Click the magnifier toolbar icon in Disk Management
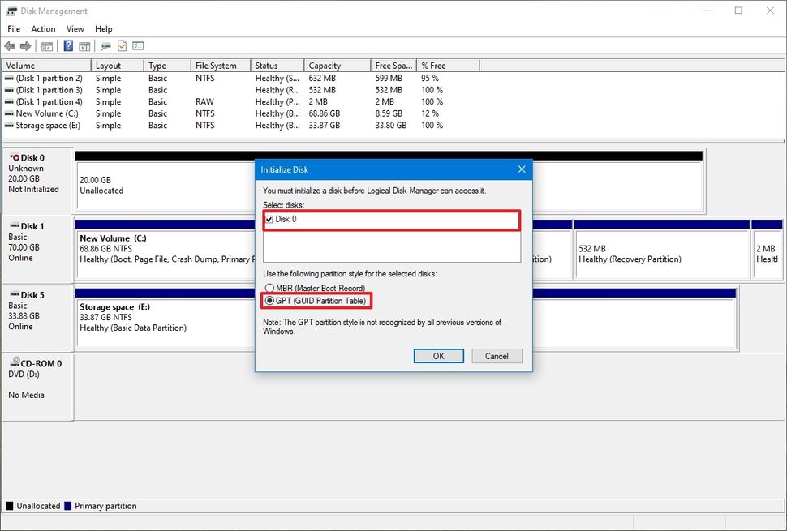The height and width of the screenshot is (531, 787). [105, 46]
